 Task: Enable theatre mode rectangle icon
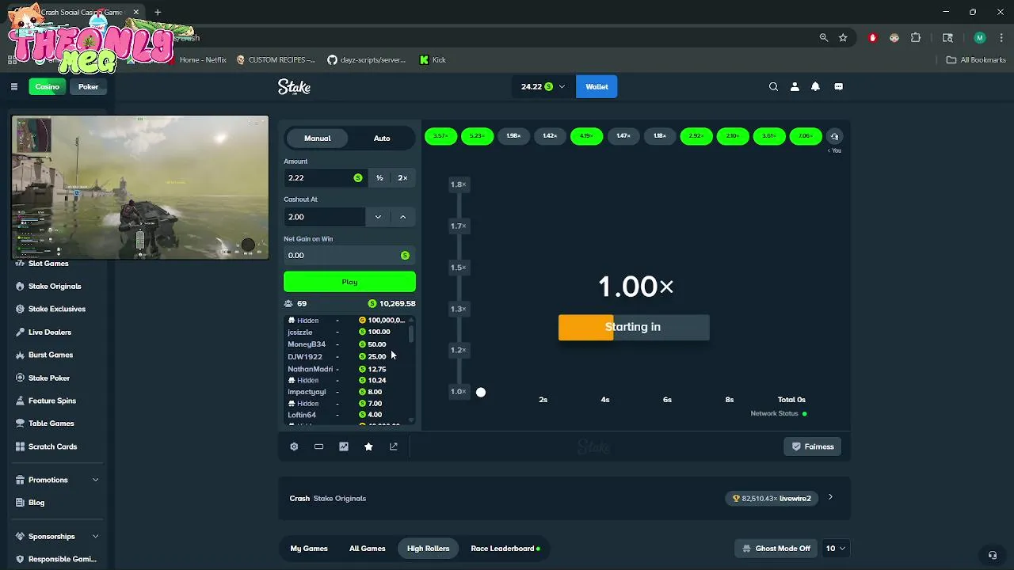coord(318,446)
